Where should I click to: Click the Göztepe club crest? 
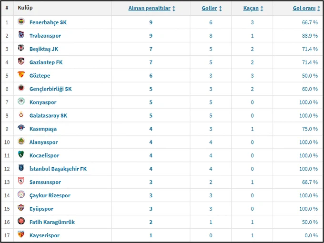21,75
